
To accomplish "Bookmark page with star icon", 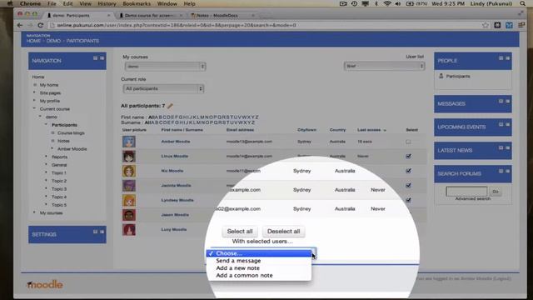I will [486, 25].
